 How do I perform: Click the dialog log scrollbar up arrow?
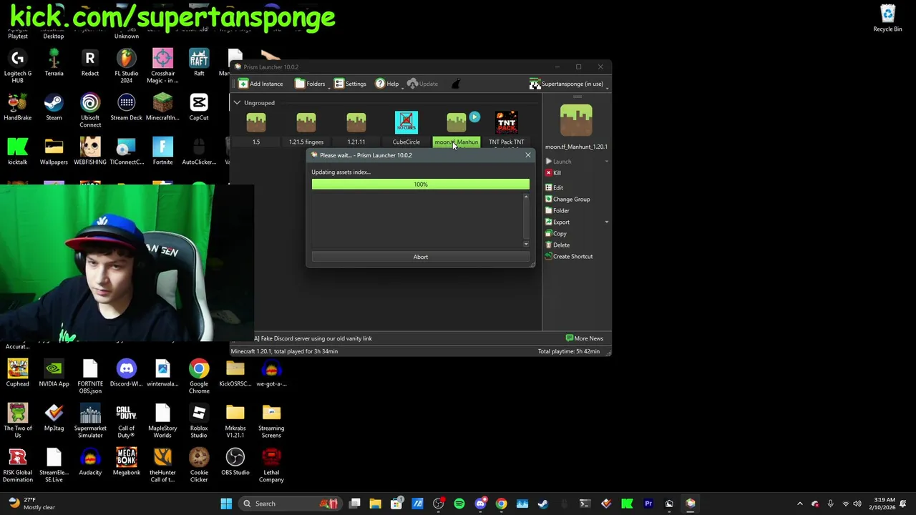click(x=526, y=197)
